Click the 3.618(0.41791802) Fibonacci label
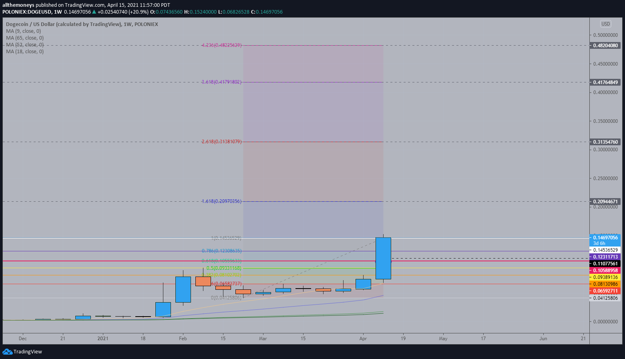This screenshot has height=359, width=625. tap(221, 82)
